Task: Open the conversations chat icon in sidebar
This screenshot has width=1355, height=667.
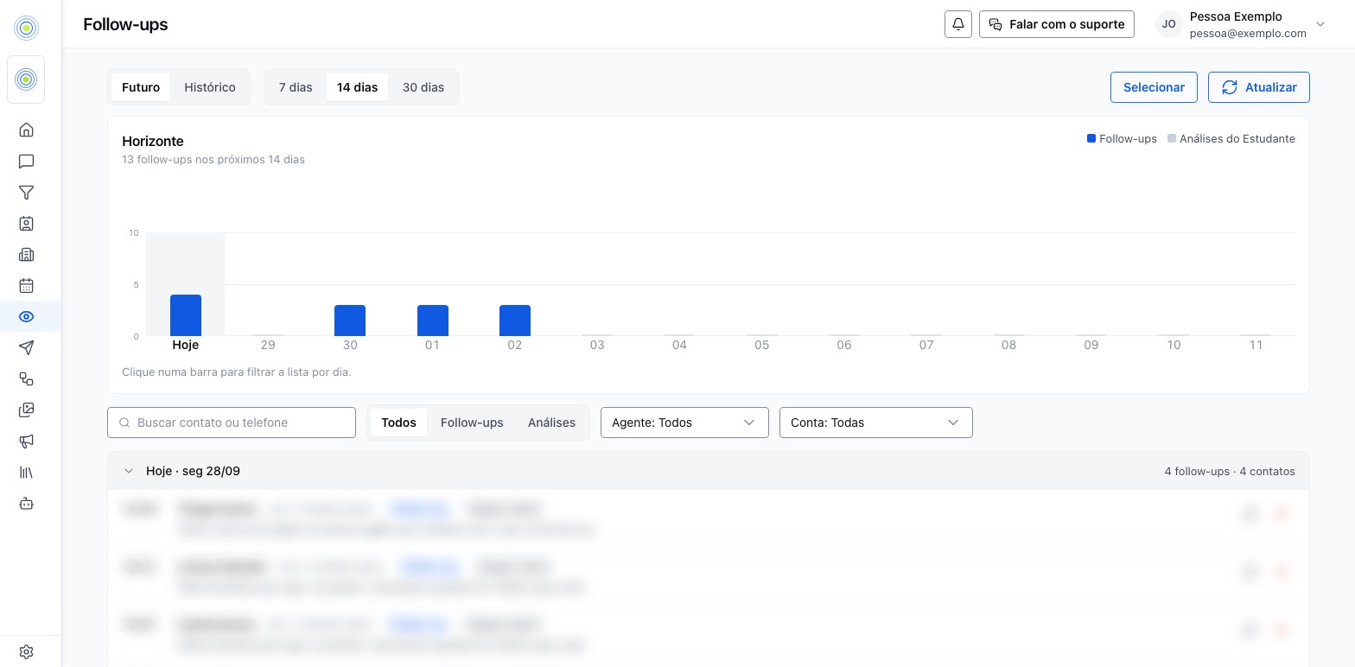Action: (x=27, y=161)
